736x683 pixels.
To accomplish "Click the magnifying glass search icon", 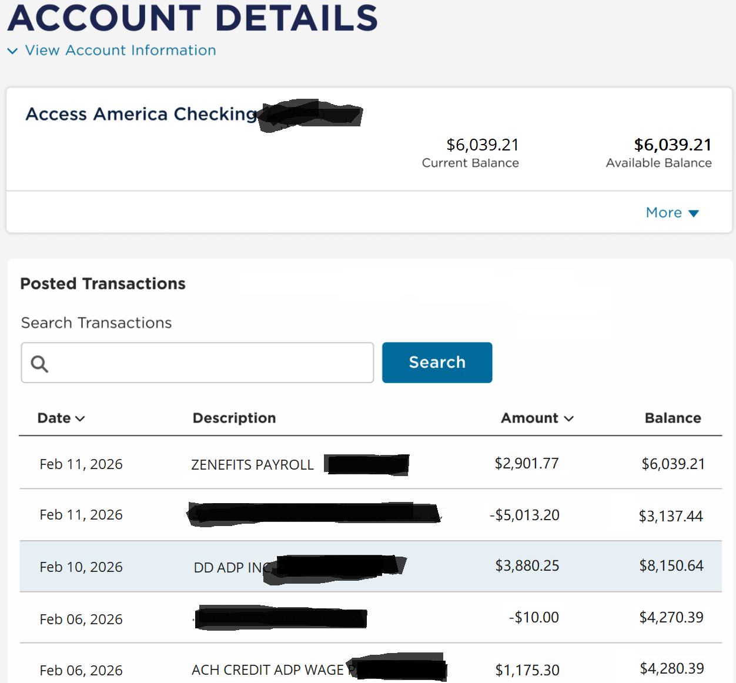I will point(39,364).
